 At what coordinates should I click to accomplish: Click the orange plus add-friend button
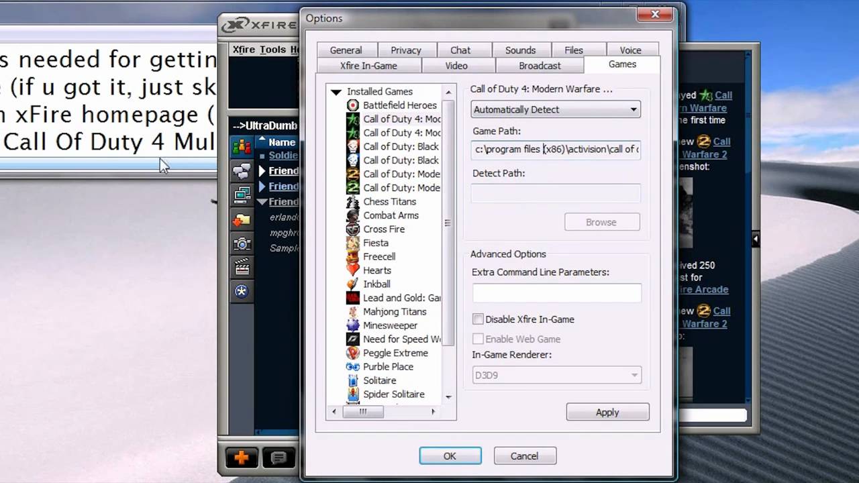[242, 458]
